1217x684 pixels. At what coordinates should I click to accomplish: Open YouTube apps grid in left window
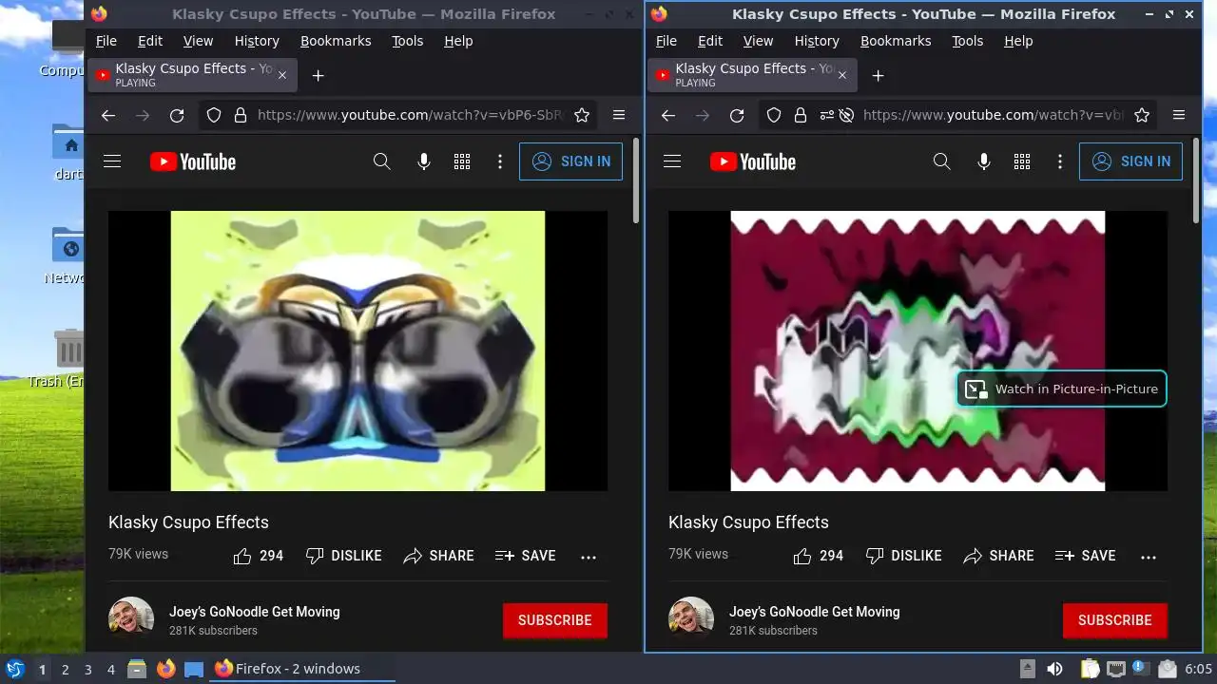pos(462,161)
